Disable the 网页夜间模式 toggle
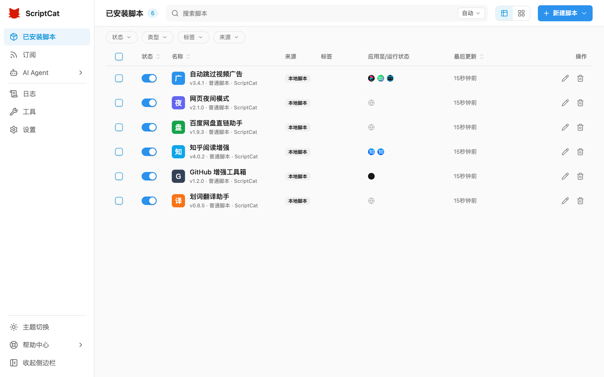604x377 pixels. (149, 103)
